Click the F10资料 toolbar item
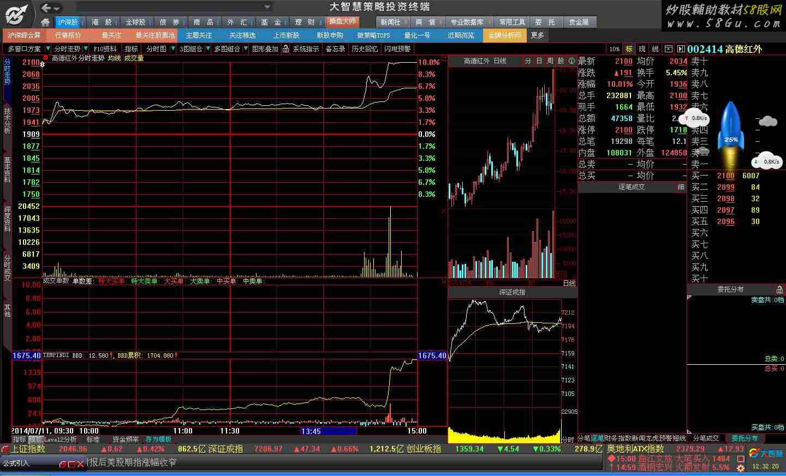Viewport: 786px width, 476px height. [x=105, y=49]
